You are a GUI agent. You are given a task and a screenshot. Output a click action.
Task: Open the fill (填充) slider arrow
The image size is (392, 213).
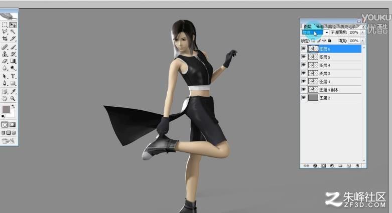[362, 41]
